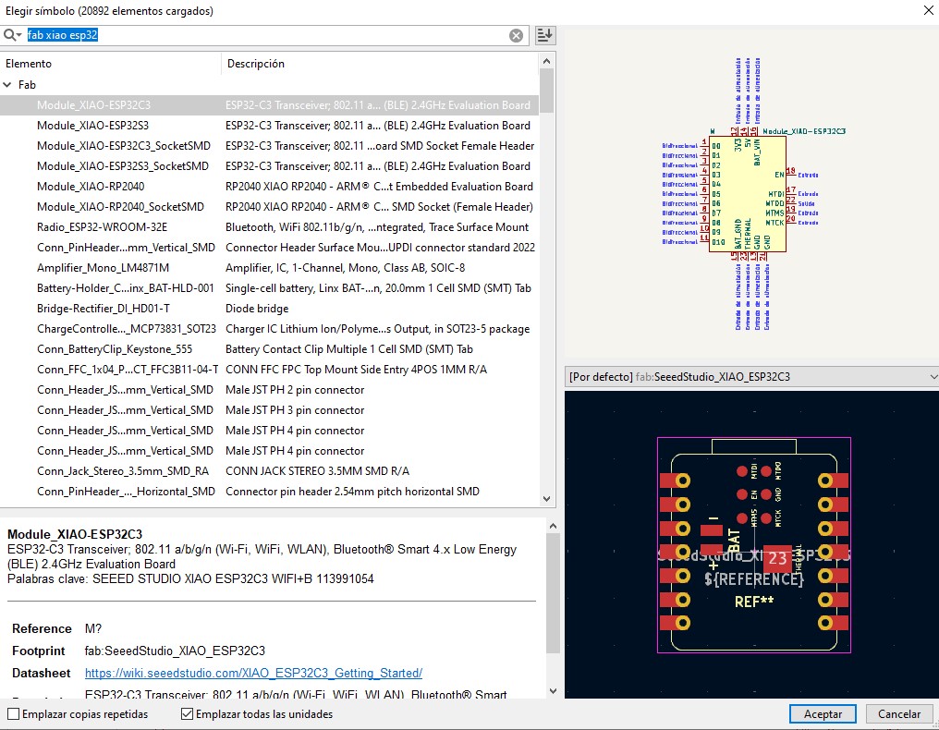Collapse the Fab library group
939x730 pixels.
(7, 85)
